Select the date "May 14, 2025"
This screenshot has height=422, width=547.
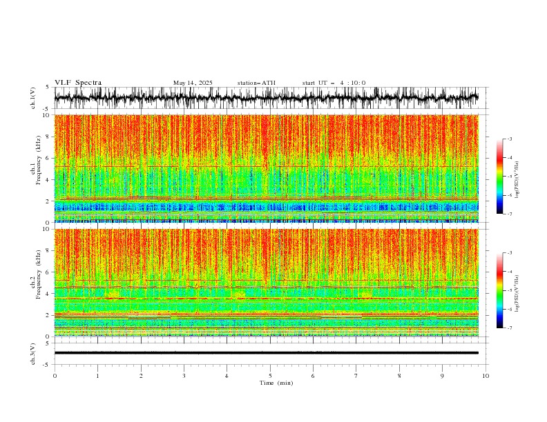[193, 83]
